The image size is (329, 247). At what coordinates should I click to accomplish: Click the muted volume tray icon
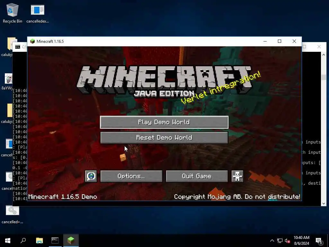[x=288, y=241]
